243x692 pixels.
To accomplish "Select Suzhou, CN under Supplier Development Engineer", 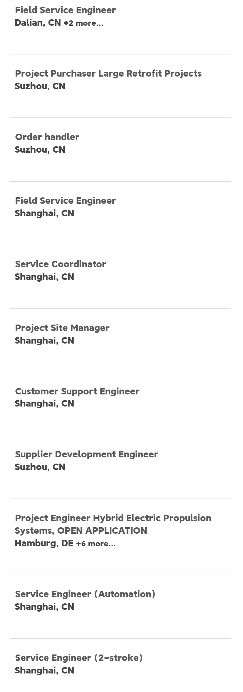I will (40, 467).
